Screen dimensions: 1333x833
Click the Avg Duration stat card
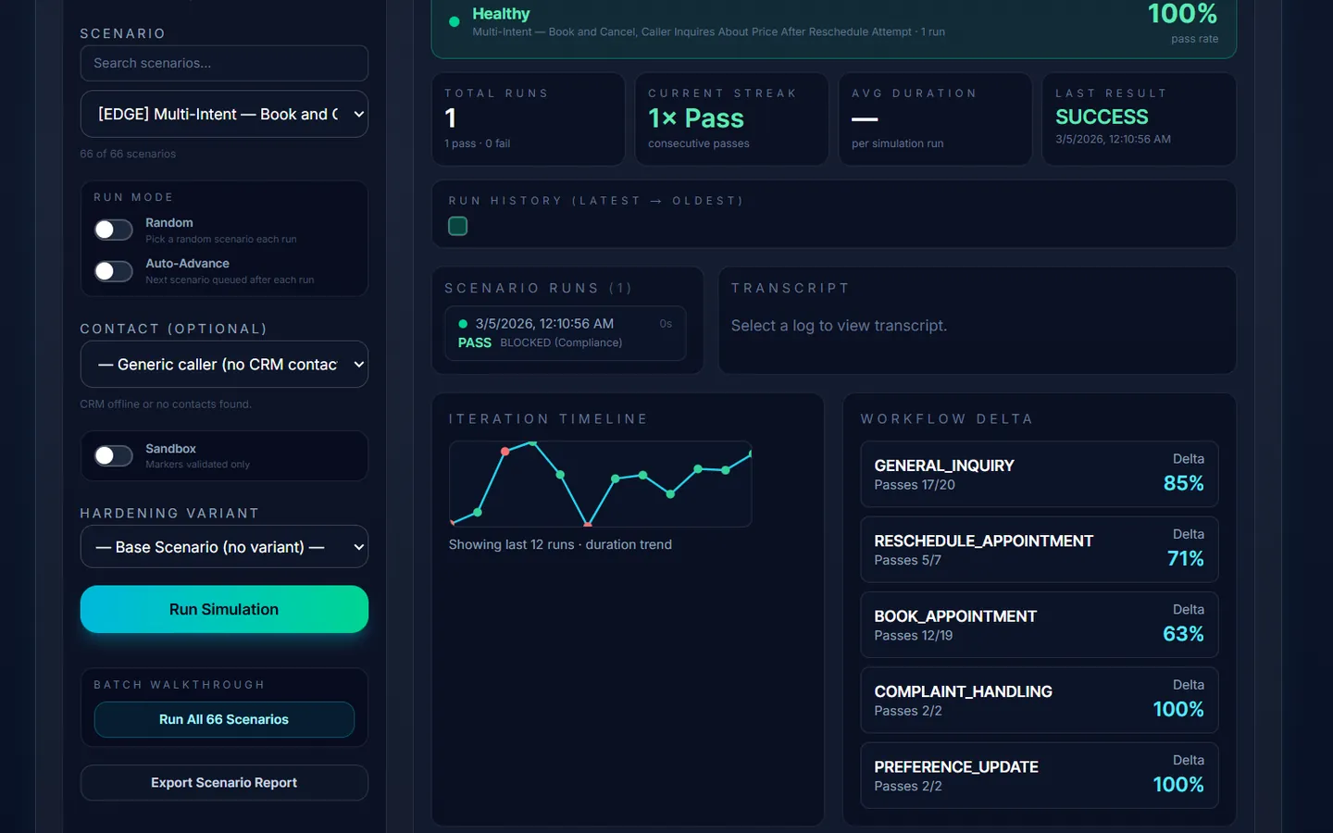(x=935, y=119)
